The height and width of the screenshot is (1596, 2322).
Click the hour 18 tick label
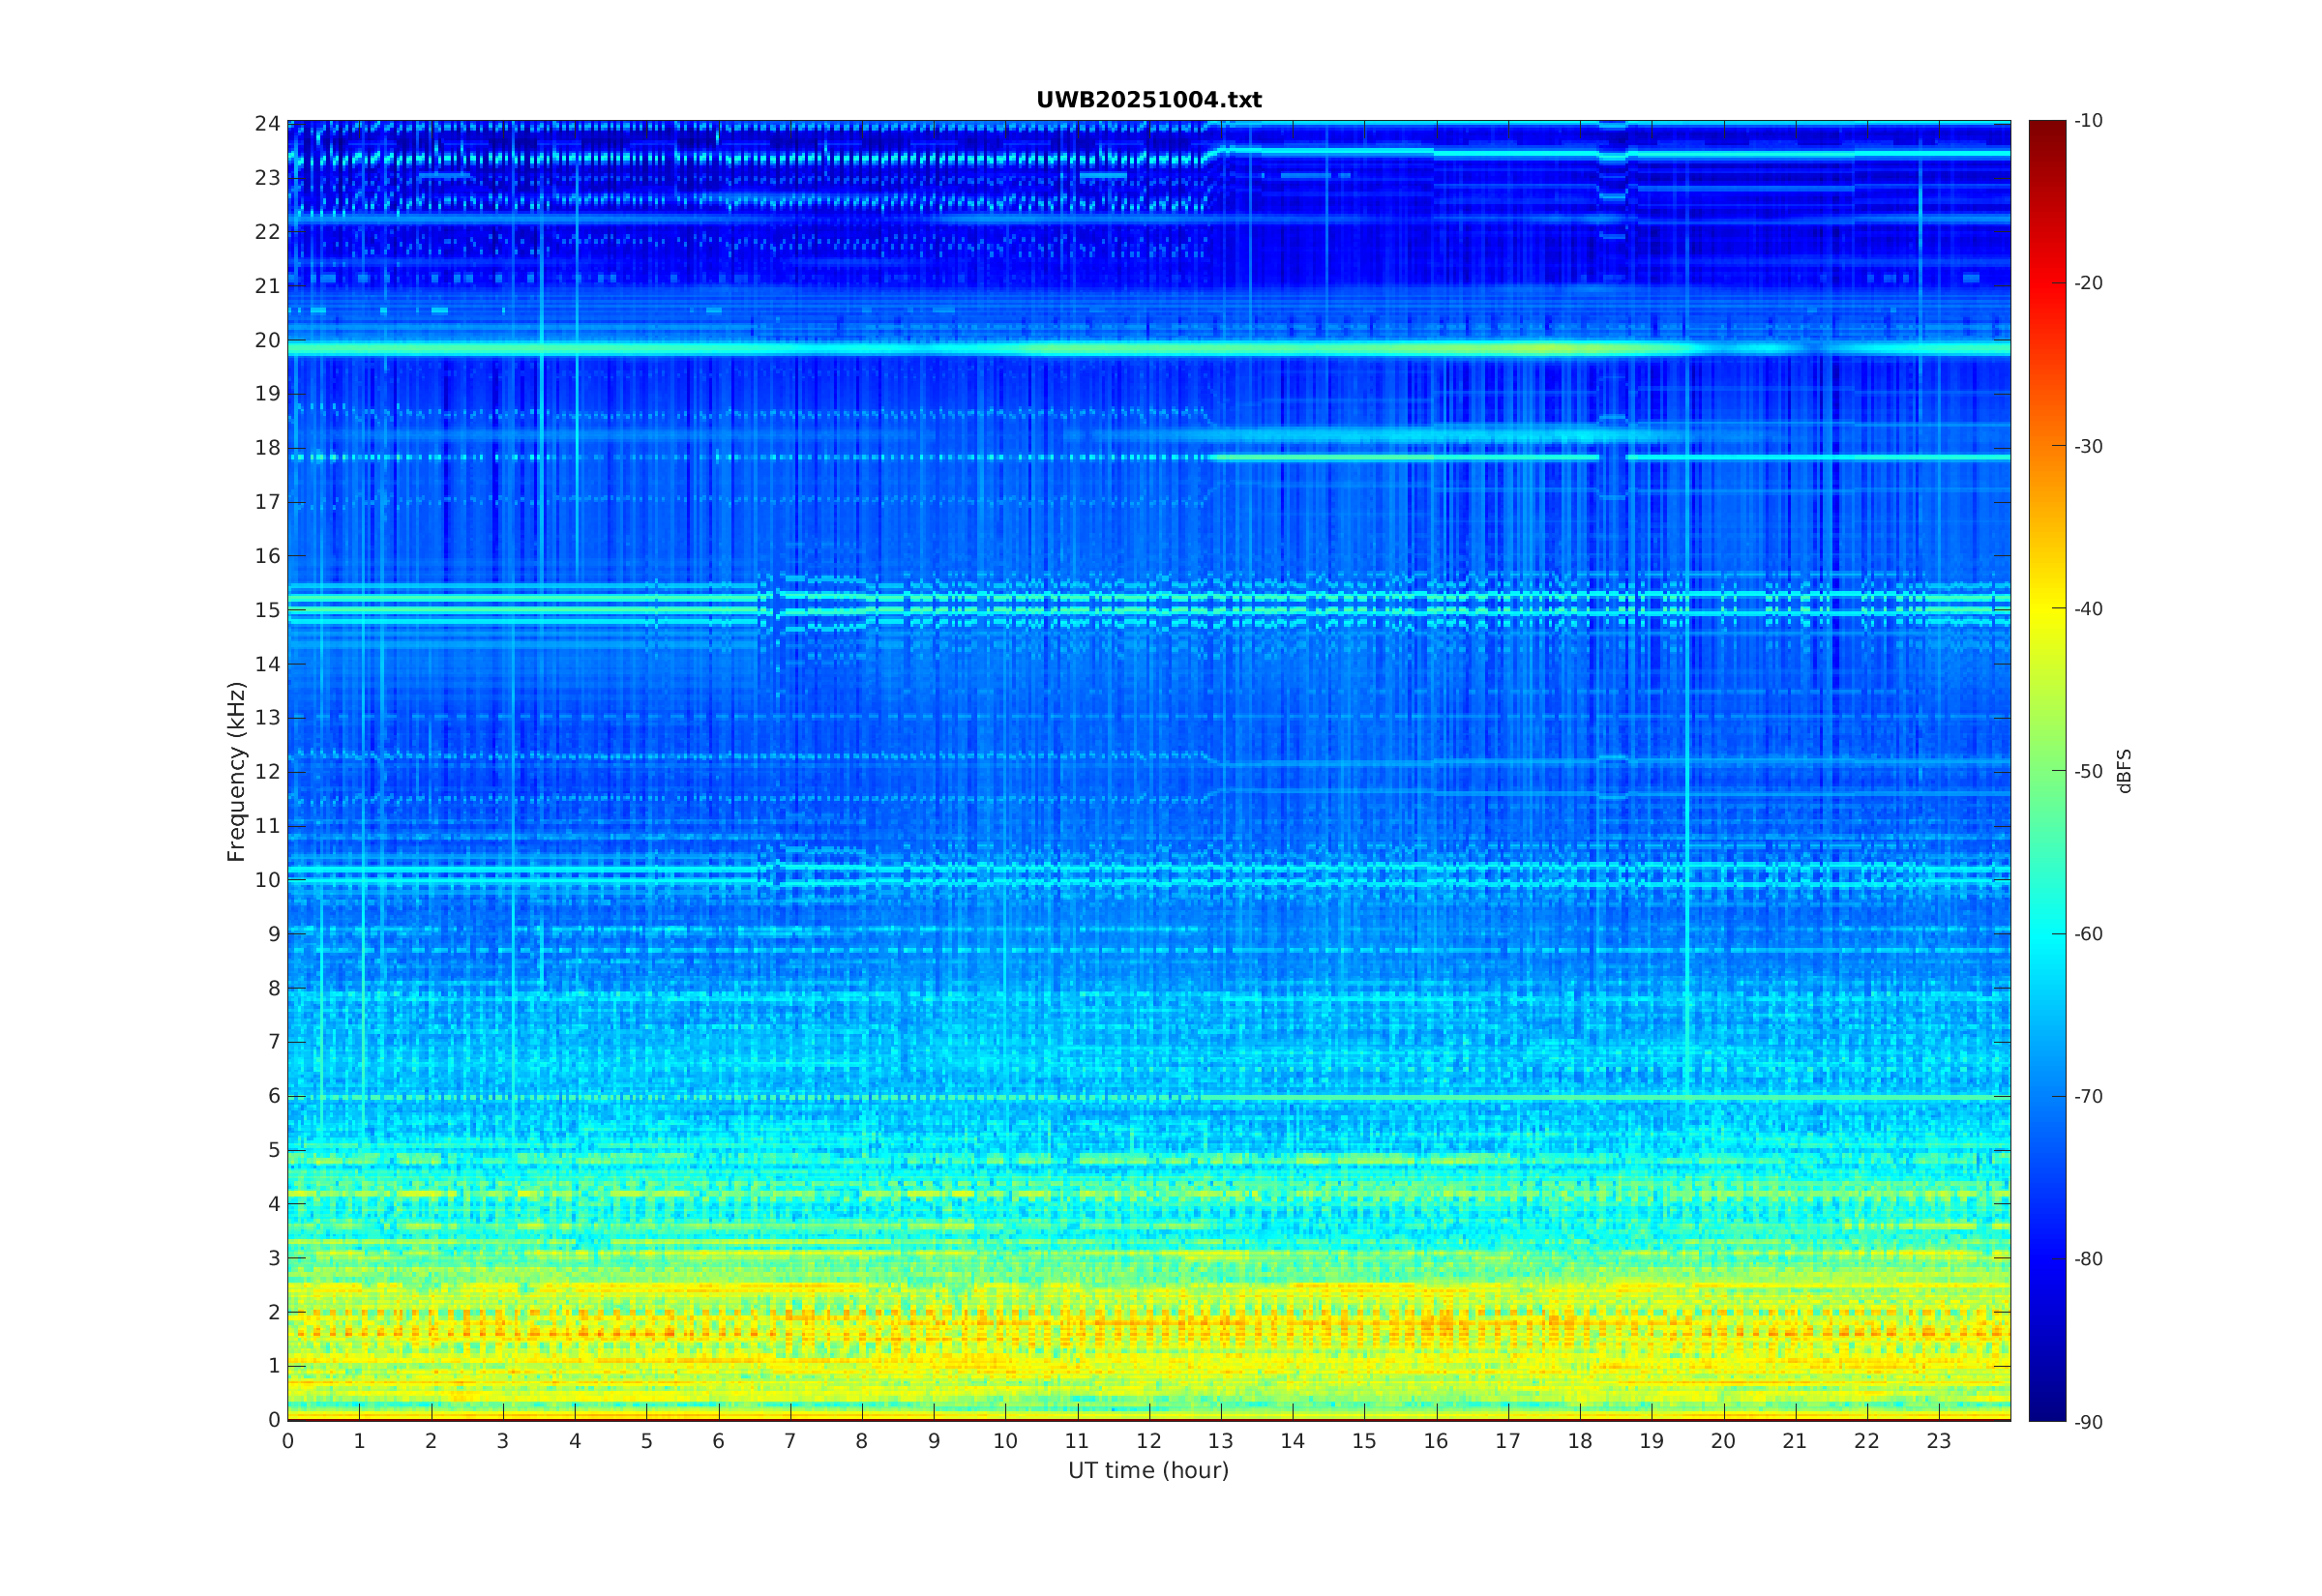[x=1580, y=1441]
